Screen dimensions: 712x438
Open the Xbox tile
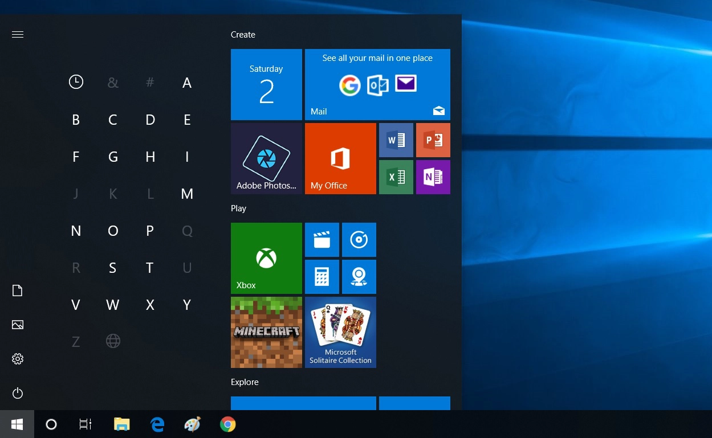pyautogui.click(x=266, y=258)
